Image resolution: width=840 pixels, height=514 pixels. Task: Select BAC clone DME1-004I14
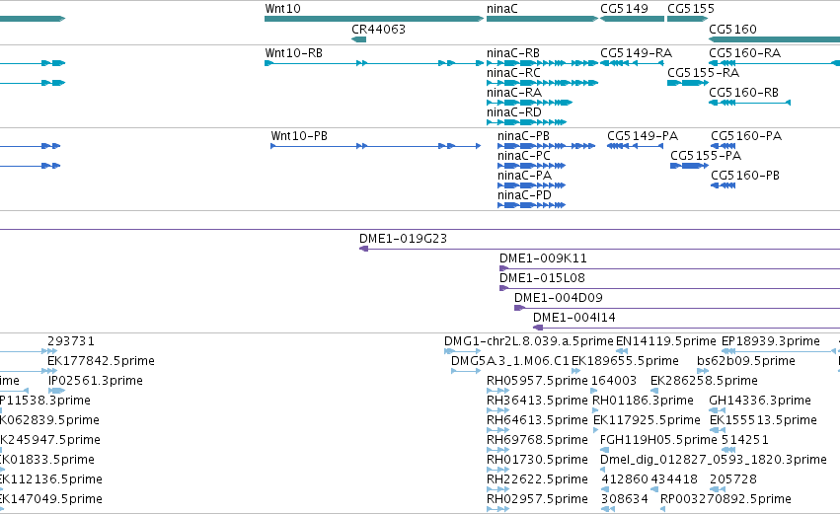(686, 328)
